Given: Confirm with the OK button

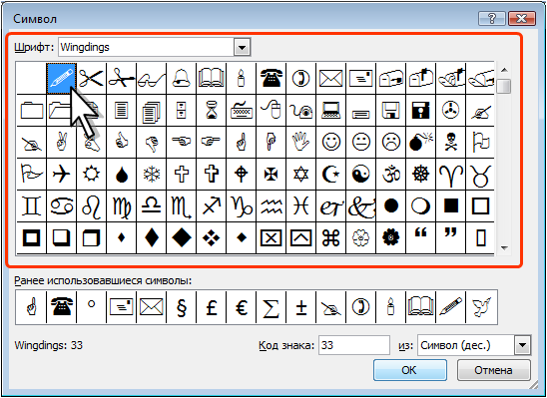Looking at the screenshot, I should (x=410, y=370).
